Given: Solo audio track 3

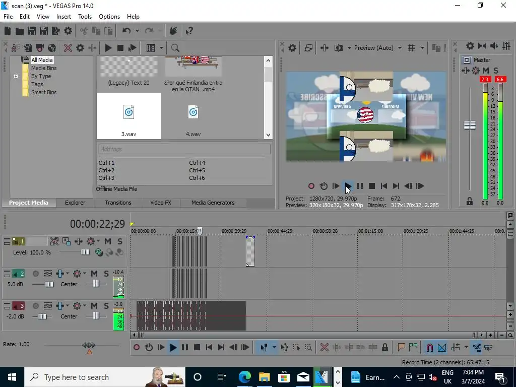Looking at the screenshot, I should [106, 306].
